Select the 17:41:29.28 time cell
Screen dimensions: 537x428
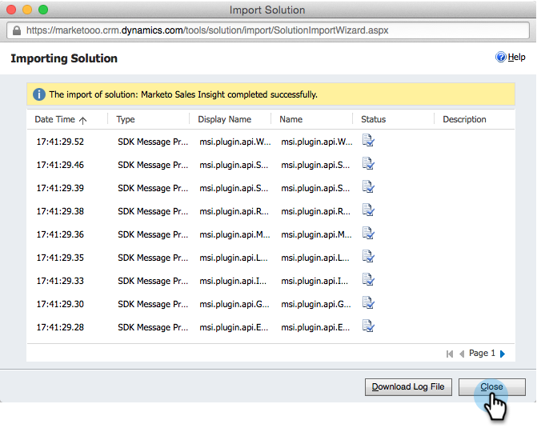coord(60,327)
